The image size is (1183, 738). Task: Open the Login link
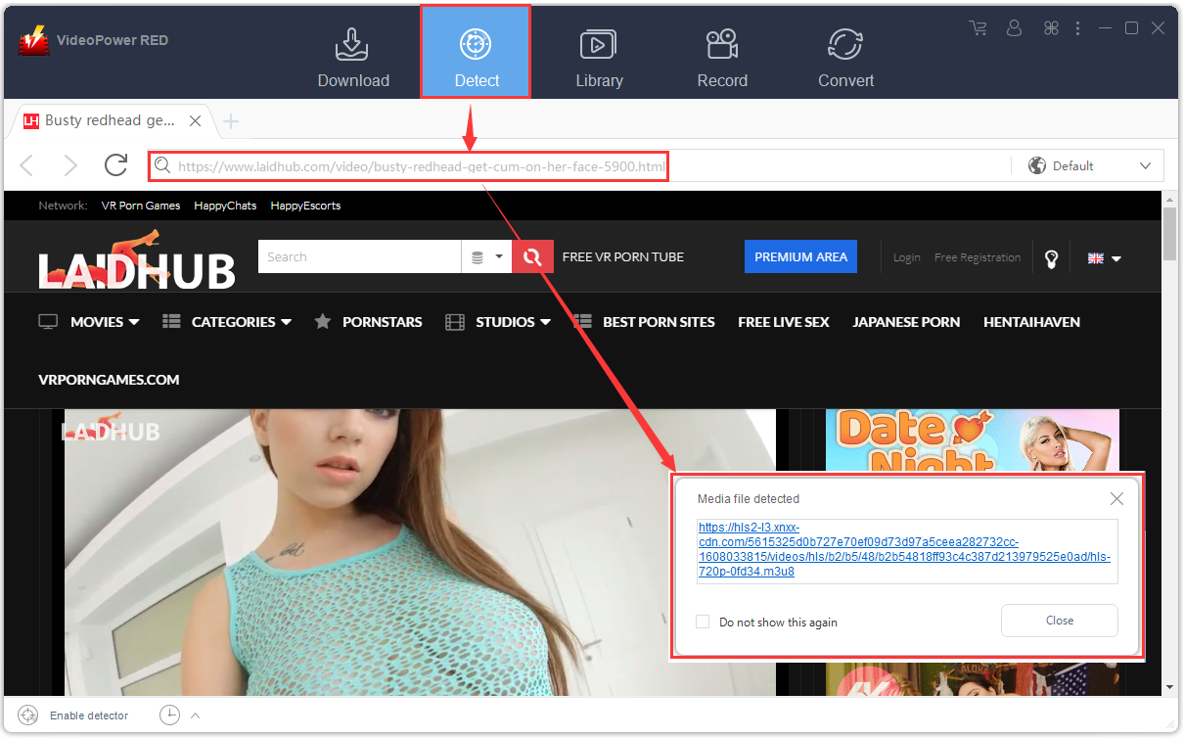(906, 257)
